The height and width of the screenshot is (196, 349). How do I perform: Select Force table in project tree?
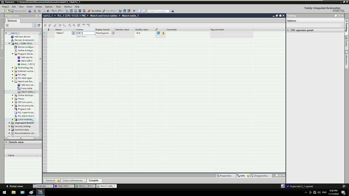pyautogui.click(x=26, y=88)
